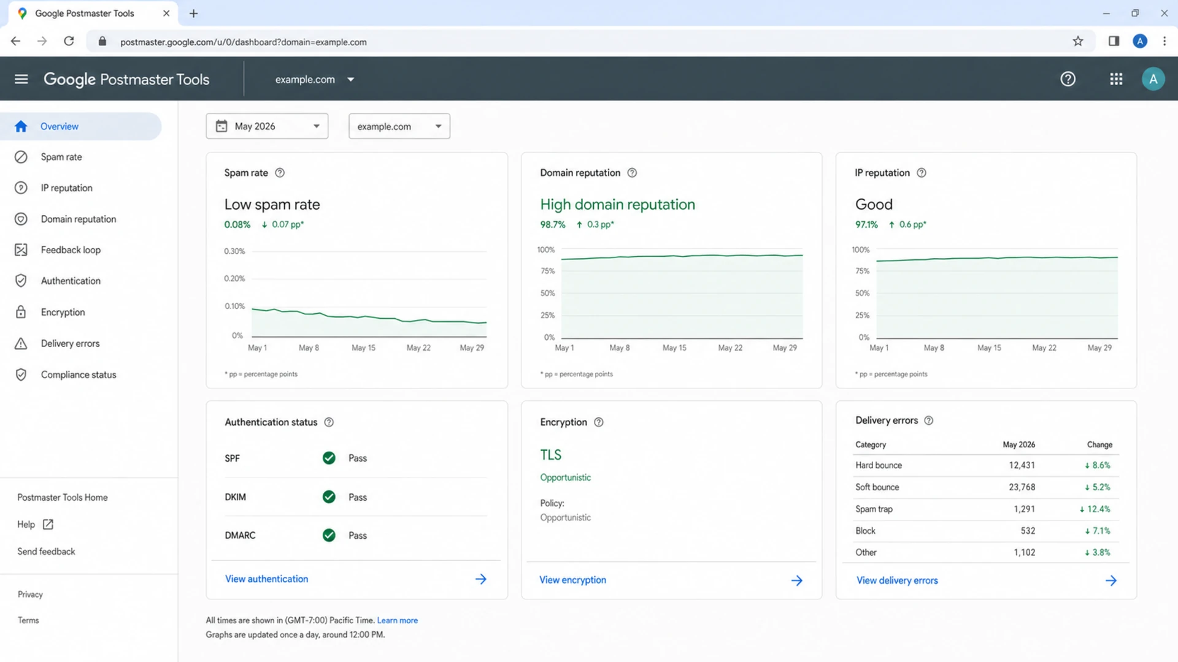The width and height of the screenshot is (1178, 662).
Task: Reload the page
Action: click(x=69, y=42)
